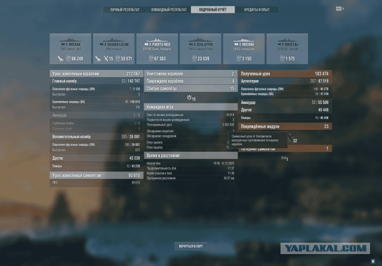Click the Marceau player card
Screen dimensions: 382x266
(x=287, y=49)
